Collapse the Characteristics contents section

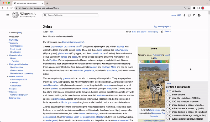[8, 55]
